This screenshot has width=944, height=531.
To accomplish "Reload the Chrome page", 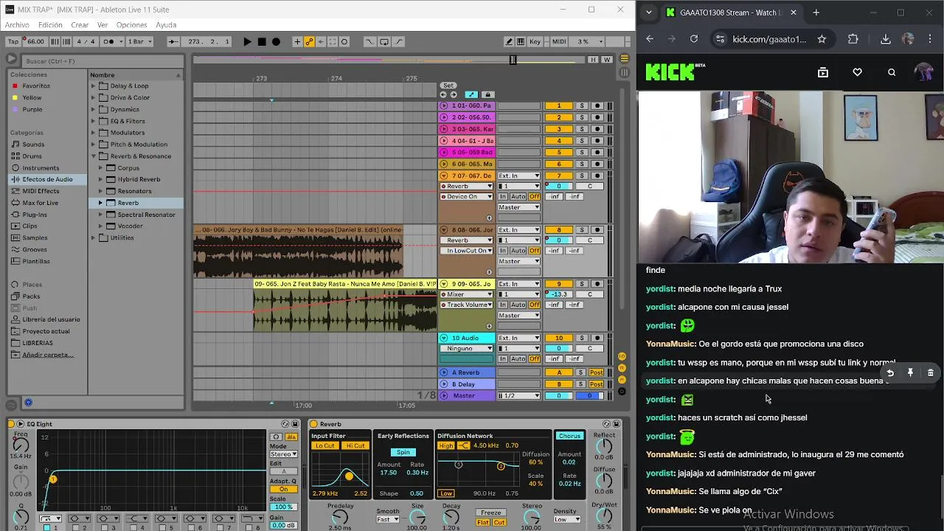I will pos(694,39).
